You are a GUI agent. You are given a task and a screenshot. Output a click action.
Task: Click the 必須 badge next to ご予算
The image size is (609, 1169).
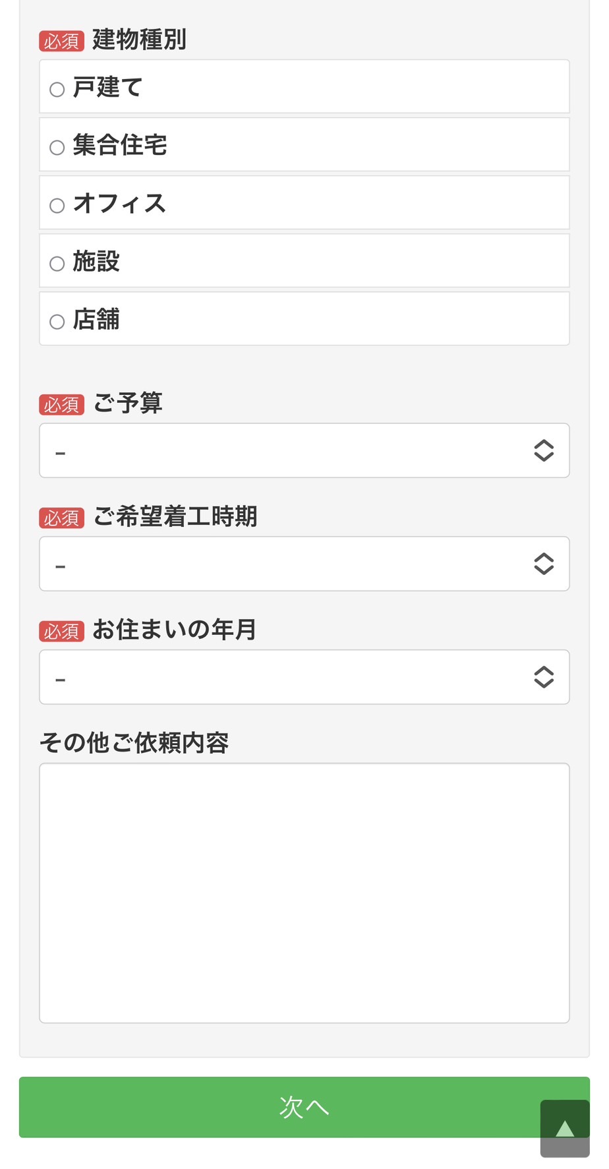63,404
